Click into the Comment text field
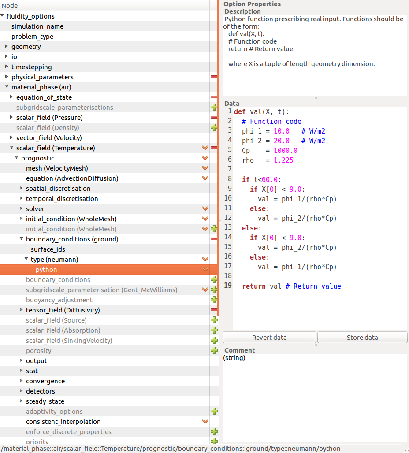Image resolution: width=409 pixels, height=453 pixels. point(315,399)
